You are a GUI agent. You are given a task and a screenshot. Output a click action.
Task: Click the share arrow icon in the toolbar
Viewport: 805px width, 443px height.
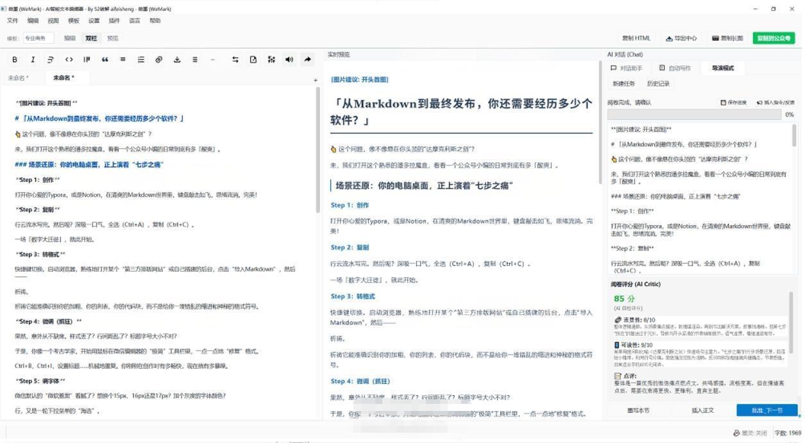307,59
